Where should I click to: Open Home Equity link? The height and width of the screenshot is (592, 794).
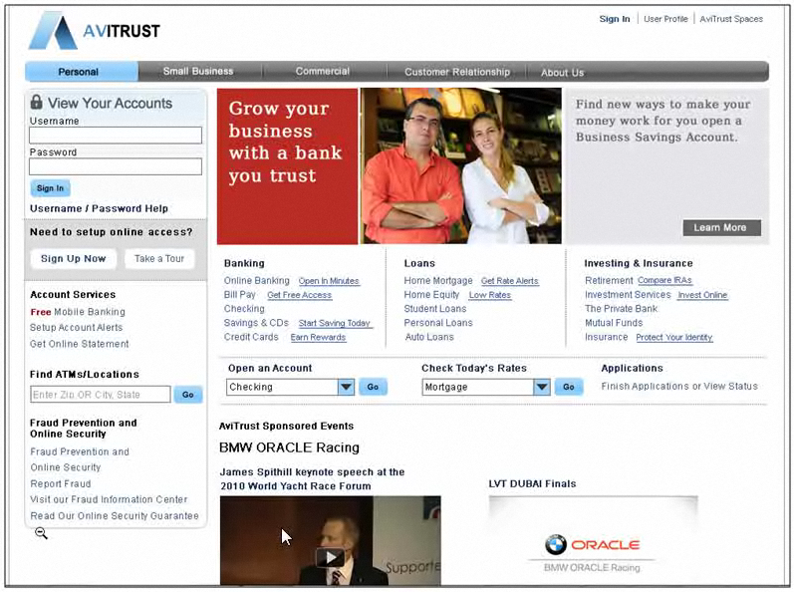(x=431, y=294)
